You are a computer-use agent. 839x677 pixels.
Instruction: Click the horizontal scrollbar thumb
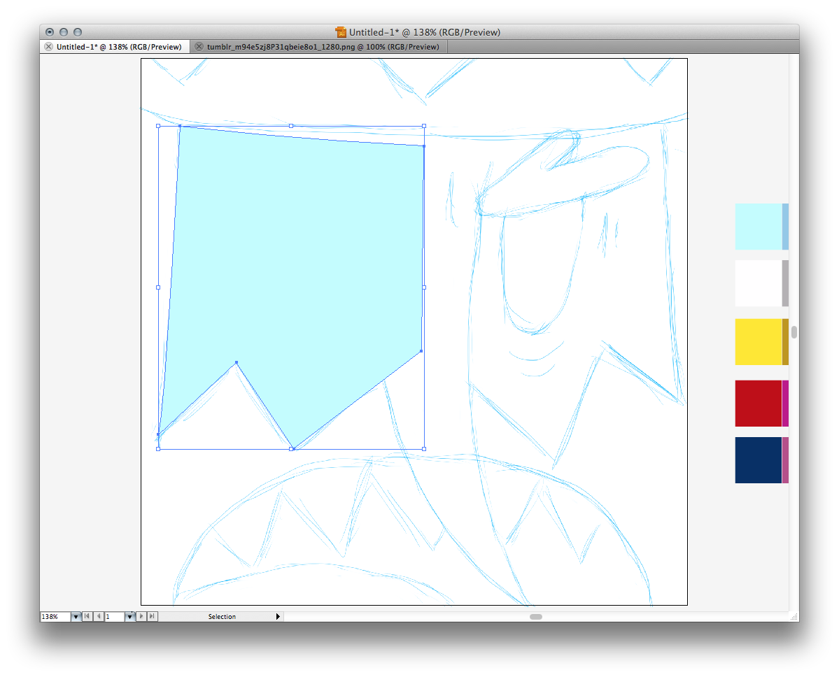535,616
